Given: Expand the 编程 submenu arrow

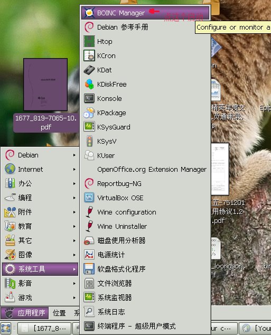Looking at the screenshot, I should click(74, 198).
